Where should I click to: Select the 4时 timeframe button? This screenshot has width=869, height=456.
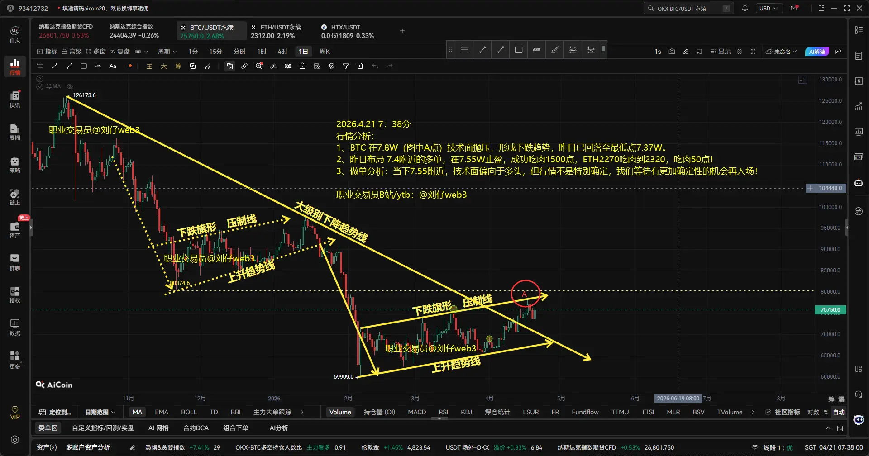282,52
